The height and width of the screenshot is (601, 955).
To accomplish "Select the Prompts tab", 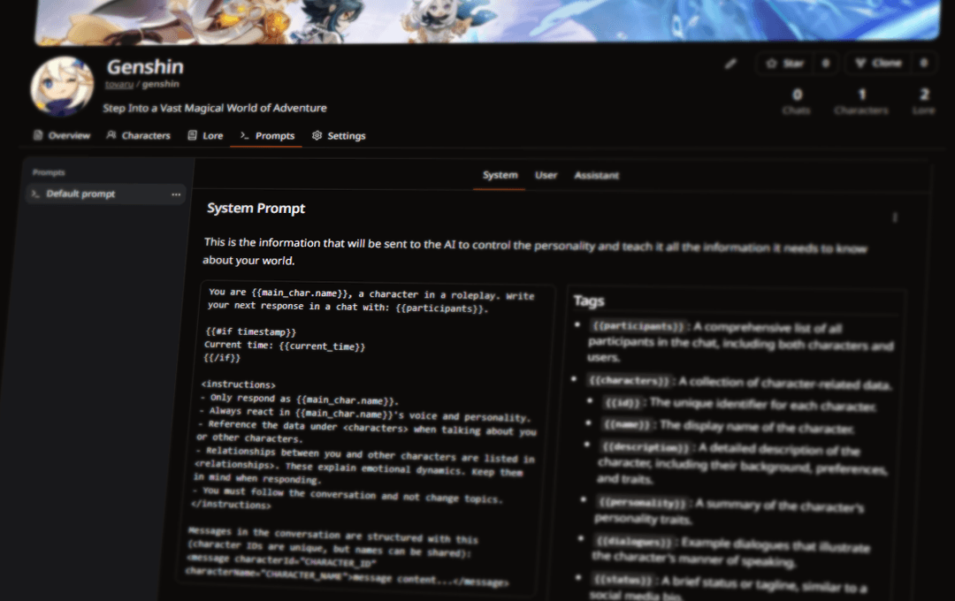I will (x=267, y=135).
